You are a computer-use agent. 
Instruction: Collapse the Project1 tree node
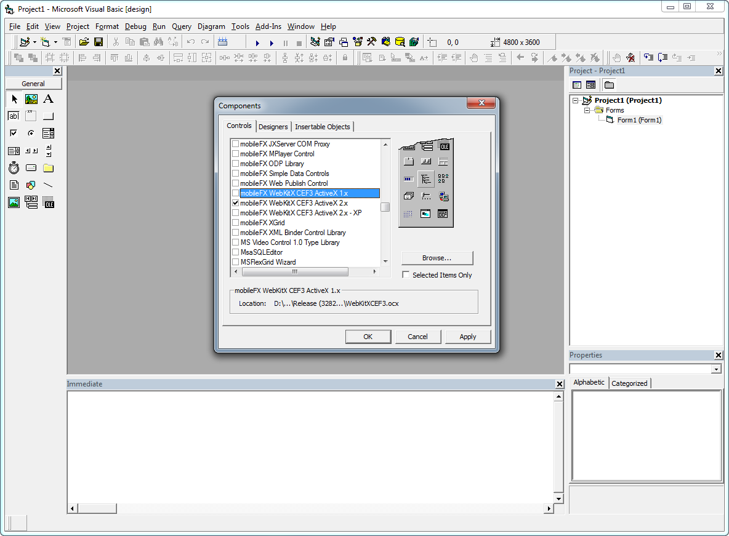576,100
